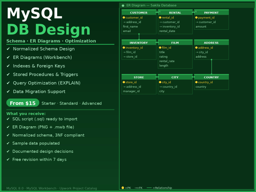Click the foreign key arrow beside film_id in INVENTORY

[x=124, y=52]
